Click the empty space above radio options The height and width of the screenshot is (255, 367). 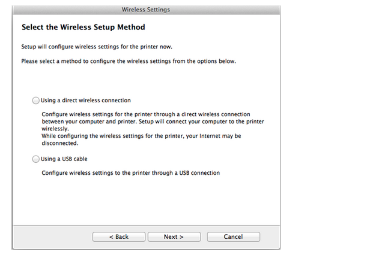click(147, 80)
